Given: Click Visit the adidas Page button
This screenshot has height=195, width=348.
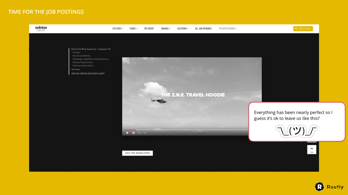Looking at the screenshot, I should click(x=137, y=153).
